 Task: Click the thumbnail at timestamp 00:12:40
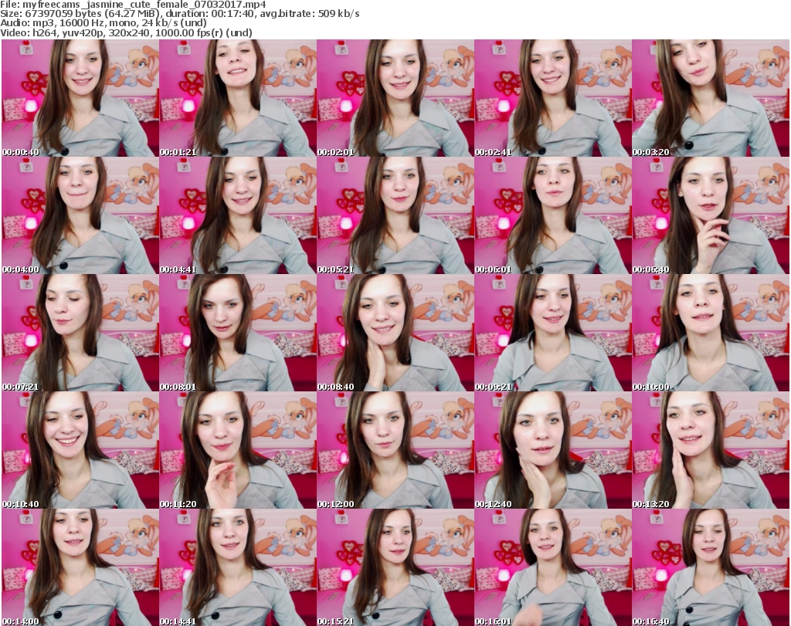(x=553, y=450)
